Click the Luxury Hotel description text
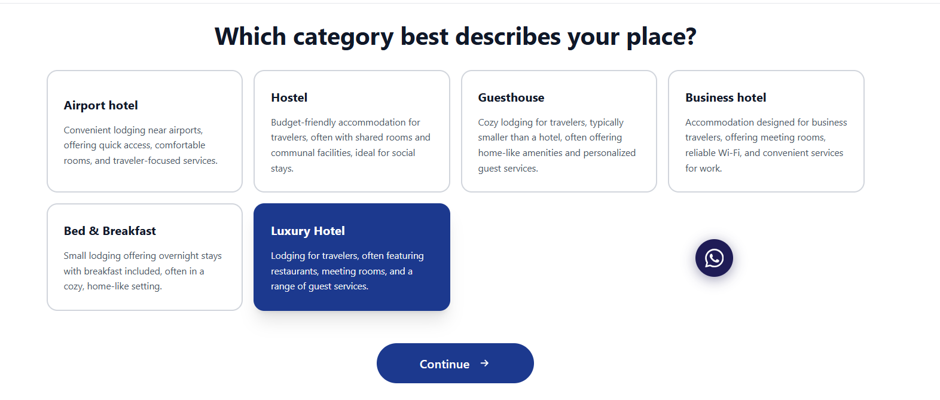This screenshot has height=400, width=940. click(347, 271)
